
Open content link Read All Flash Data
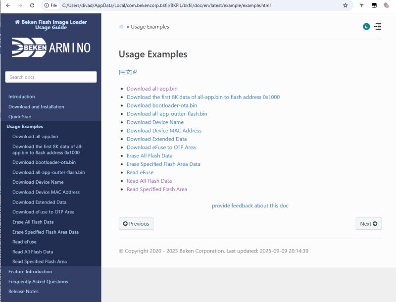click(149, 181)
